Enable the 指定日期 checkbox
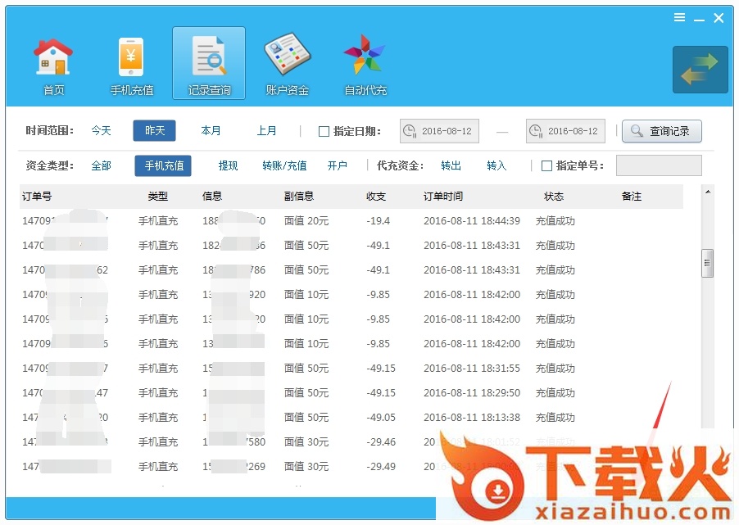The image size is (739, 525). click(x=324, y=131)
